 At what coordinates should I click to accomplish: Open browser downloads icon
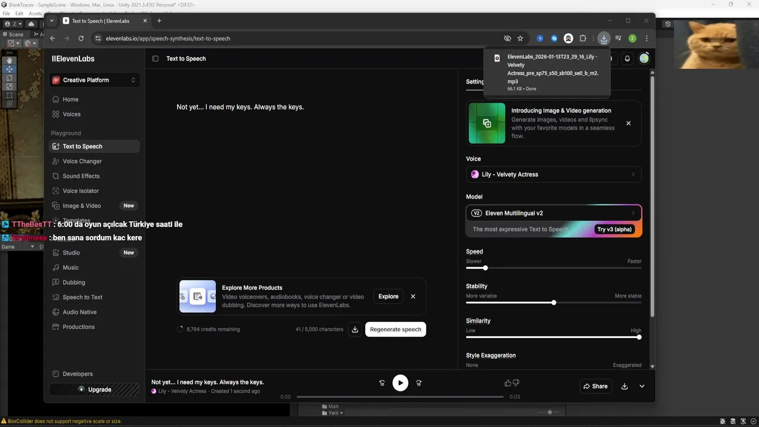pyautogui.click(x=604, y=39)
